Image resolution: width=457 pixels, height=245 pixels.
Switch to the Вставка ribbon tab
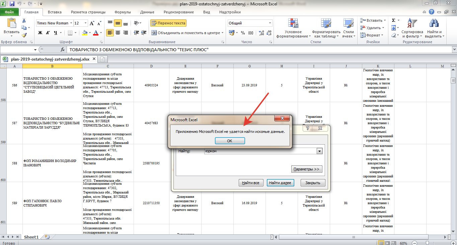coord(55,12)
